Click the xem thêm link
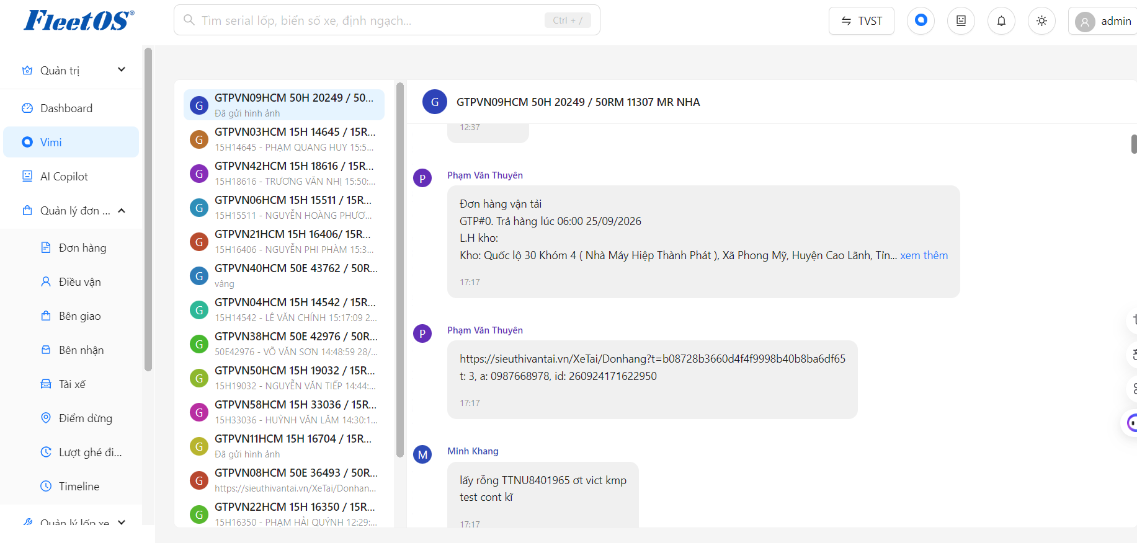1137x543 pixels. (924, 255)
